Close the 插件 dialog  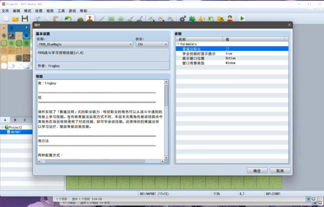pos(289,25)
